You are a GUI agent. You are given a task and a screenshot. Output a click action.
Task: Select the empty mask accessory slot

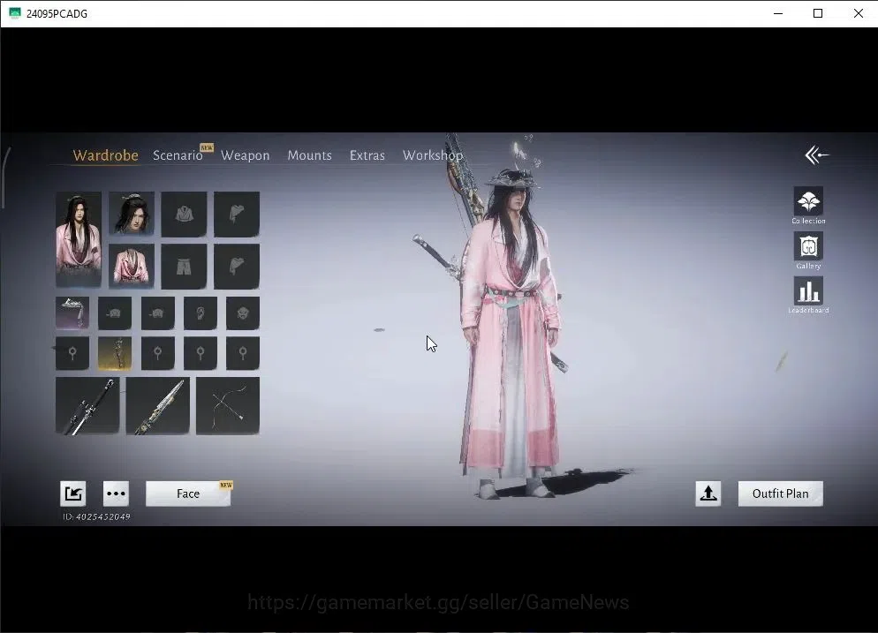[242, 313]
